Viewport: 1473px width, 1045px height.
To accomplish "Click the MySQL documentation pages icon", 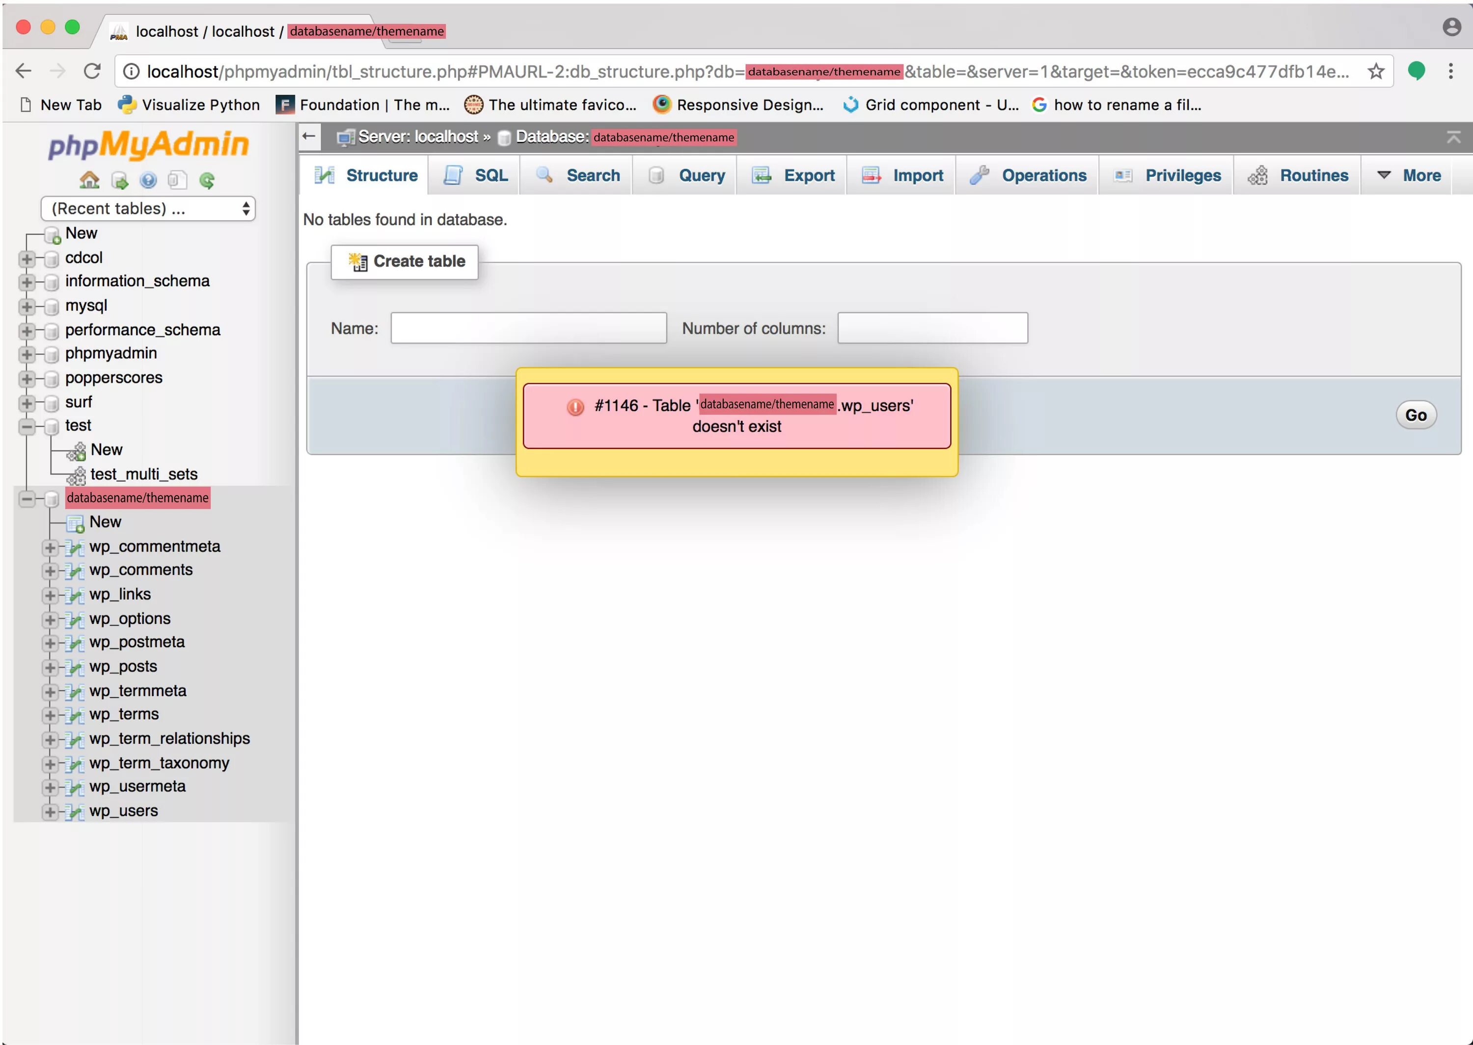I will [x=177, y=181].
